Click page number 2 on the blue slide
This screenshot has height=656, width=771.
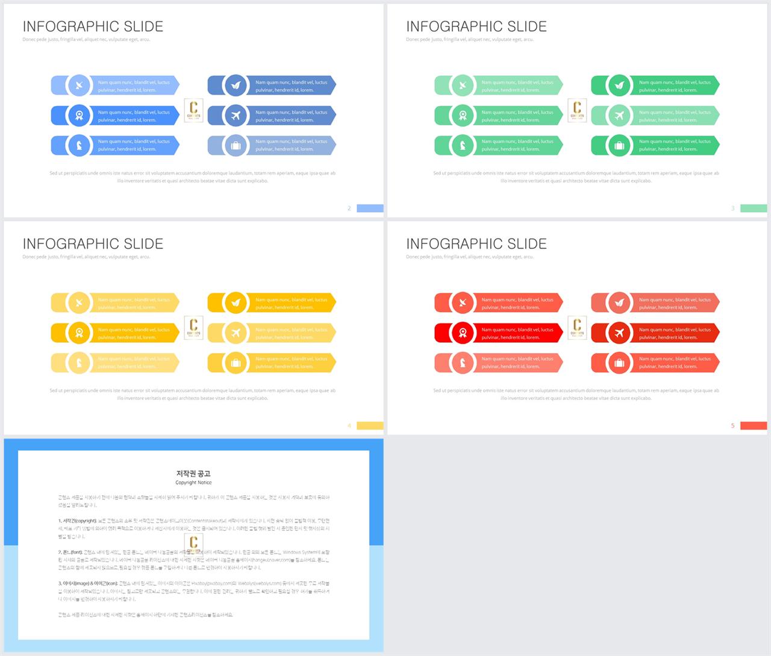(x=349, y=208)
